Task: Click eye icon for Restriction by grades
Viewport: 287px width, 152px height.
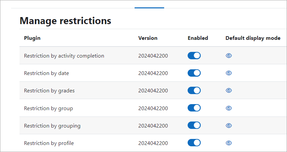Action: (229, 90)
